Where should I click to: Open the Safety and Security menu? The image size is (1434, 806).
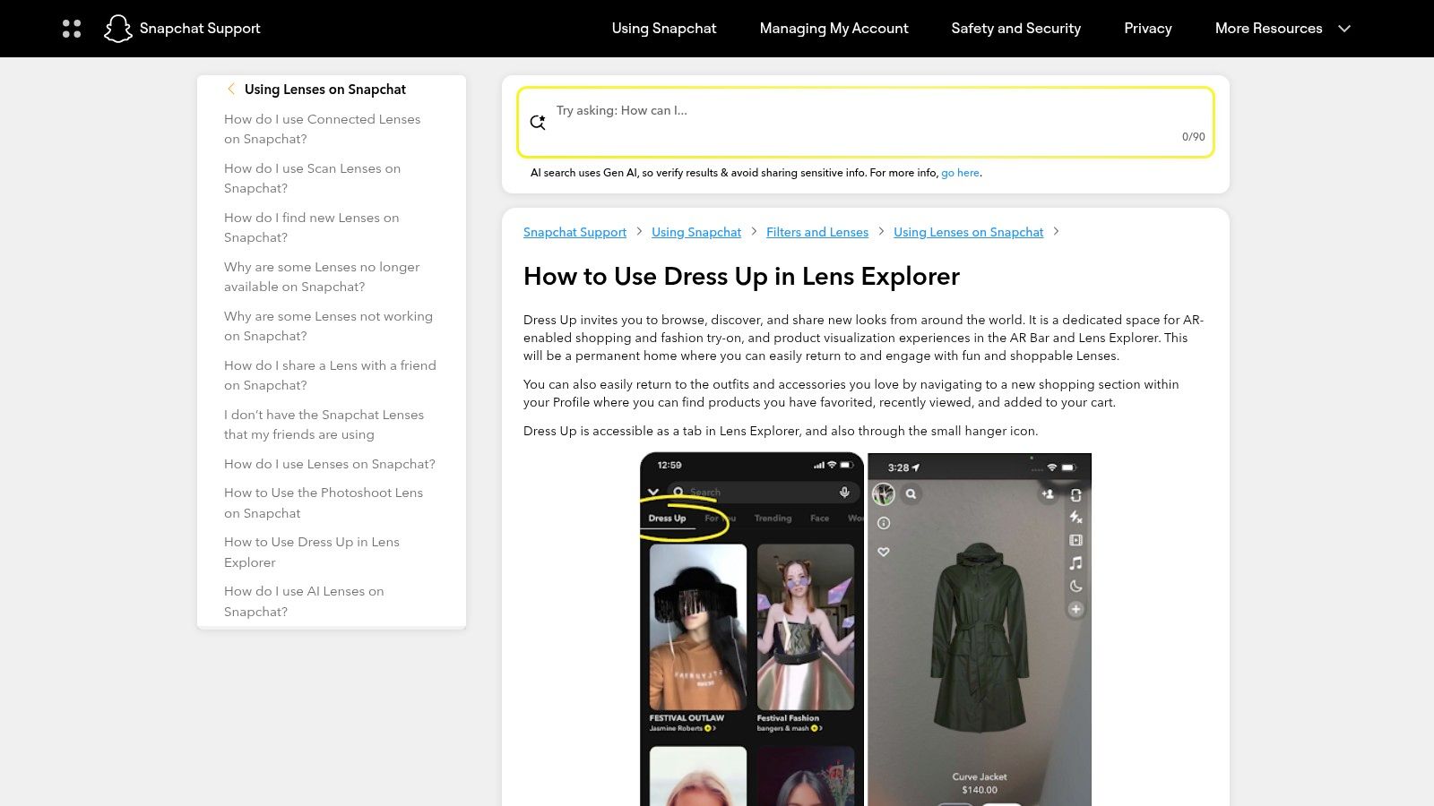tap(1016, 29)
